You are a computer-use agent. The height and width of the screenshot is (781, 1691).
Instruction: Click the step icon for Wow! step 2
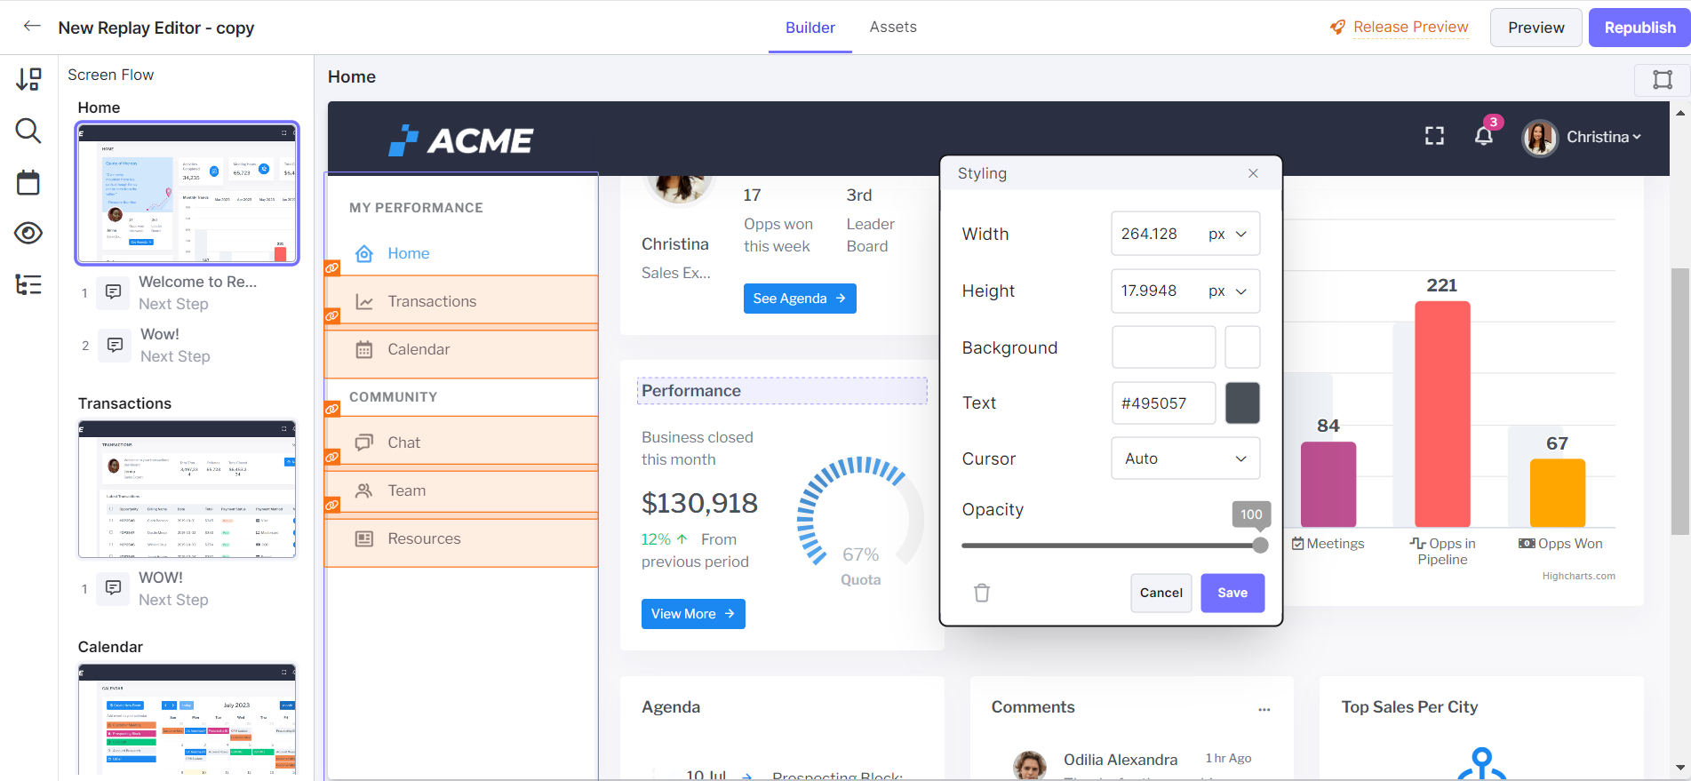pyautogui.click(x=115, y=345)
